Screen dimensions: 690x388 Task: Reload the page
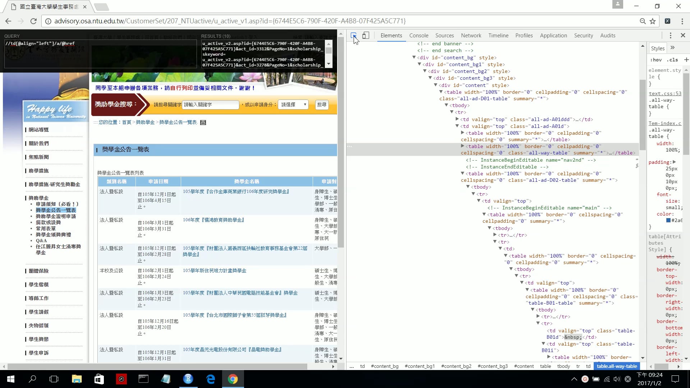click(33, 21)
